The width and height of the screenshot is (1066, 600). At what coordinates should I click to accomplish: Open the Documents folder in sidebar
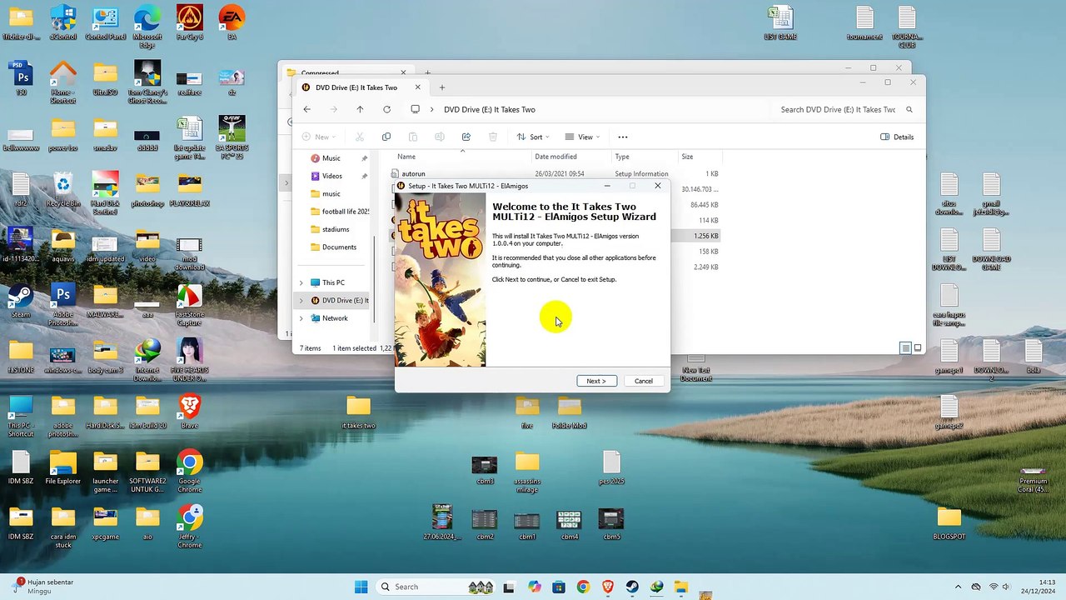tap(337, 247)
